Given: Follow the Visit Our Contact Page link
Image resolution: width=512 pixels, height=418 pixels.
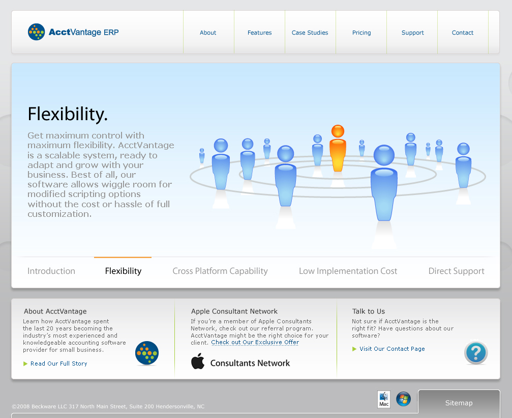Looking at the screenshot, I should (392, 349).
